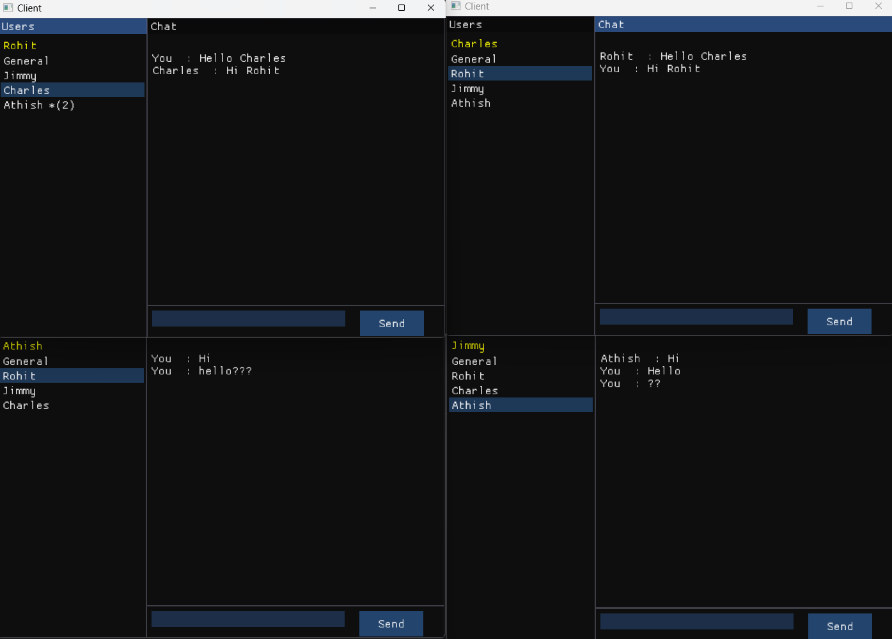Click the yellow Athish name heading the bottom-left pane
The width and height of the screenshot is (892, 639).
tap(22, 346)
